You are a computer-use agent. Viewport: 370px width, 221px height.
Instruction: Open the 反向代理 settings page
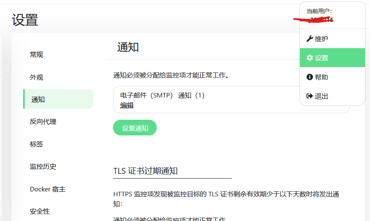(43, 122)
